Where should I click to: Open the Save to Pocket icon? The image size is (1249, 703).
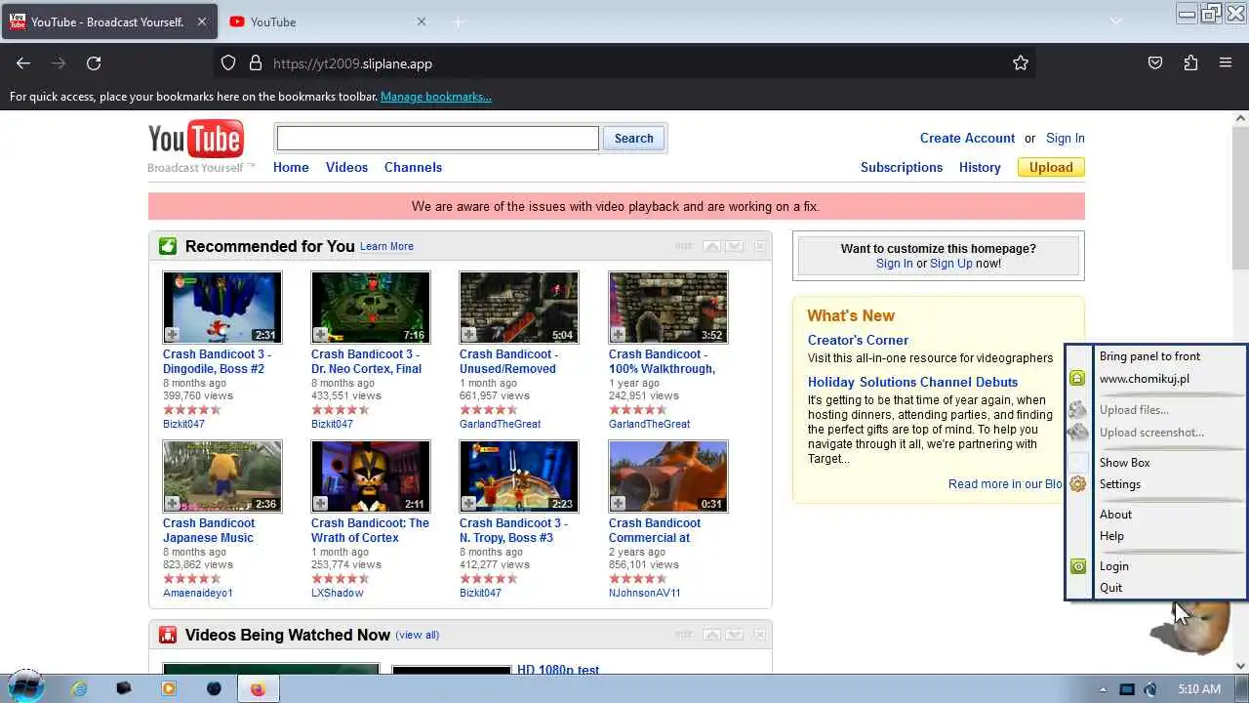(x=1155, y=62)
